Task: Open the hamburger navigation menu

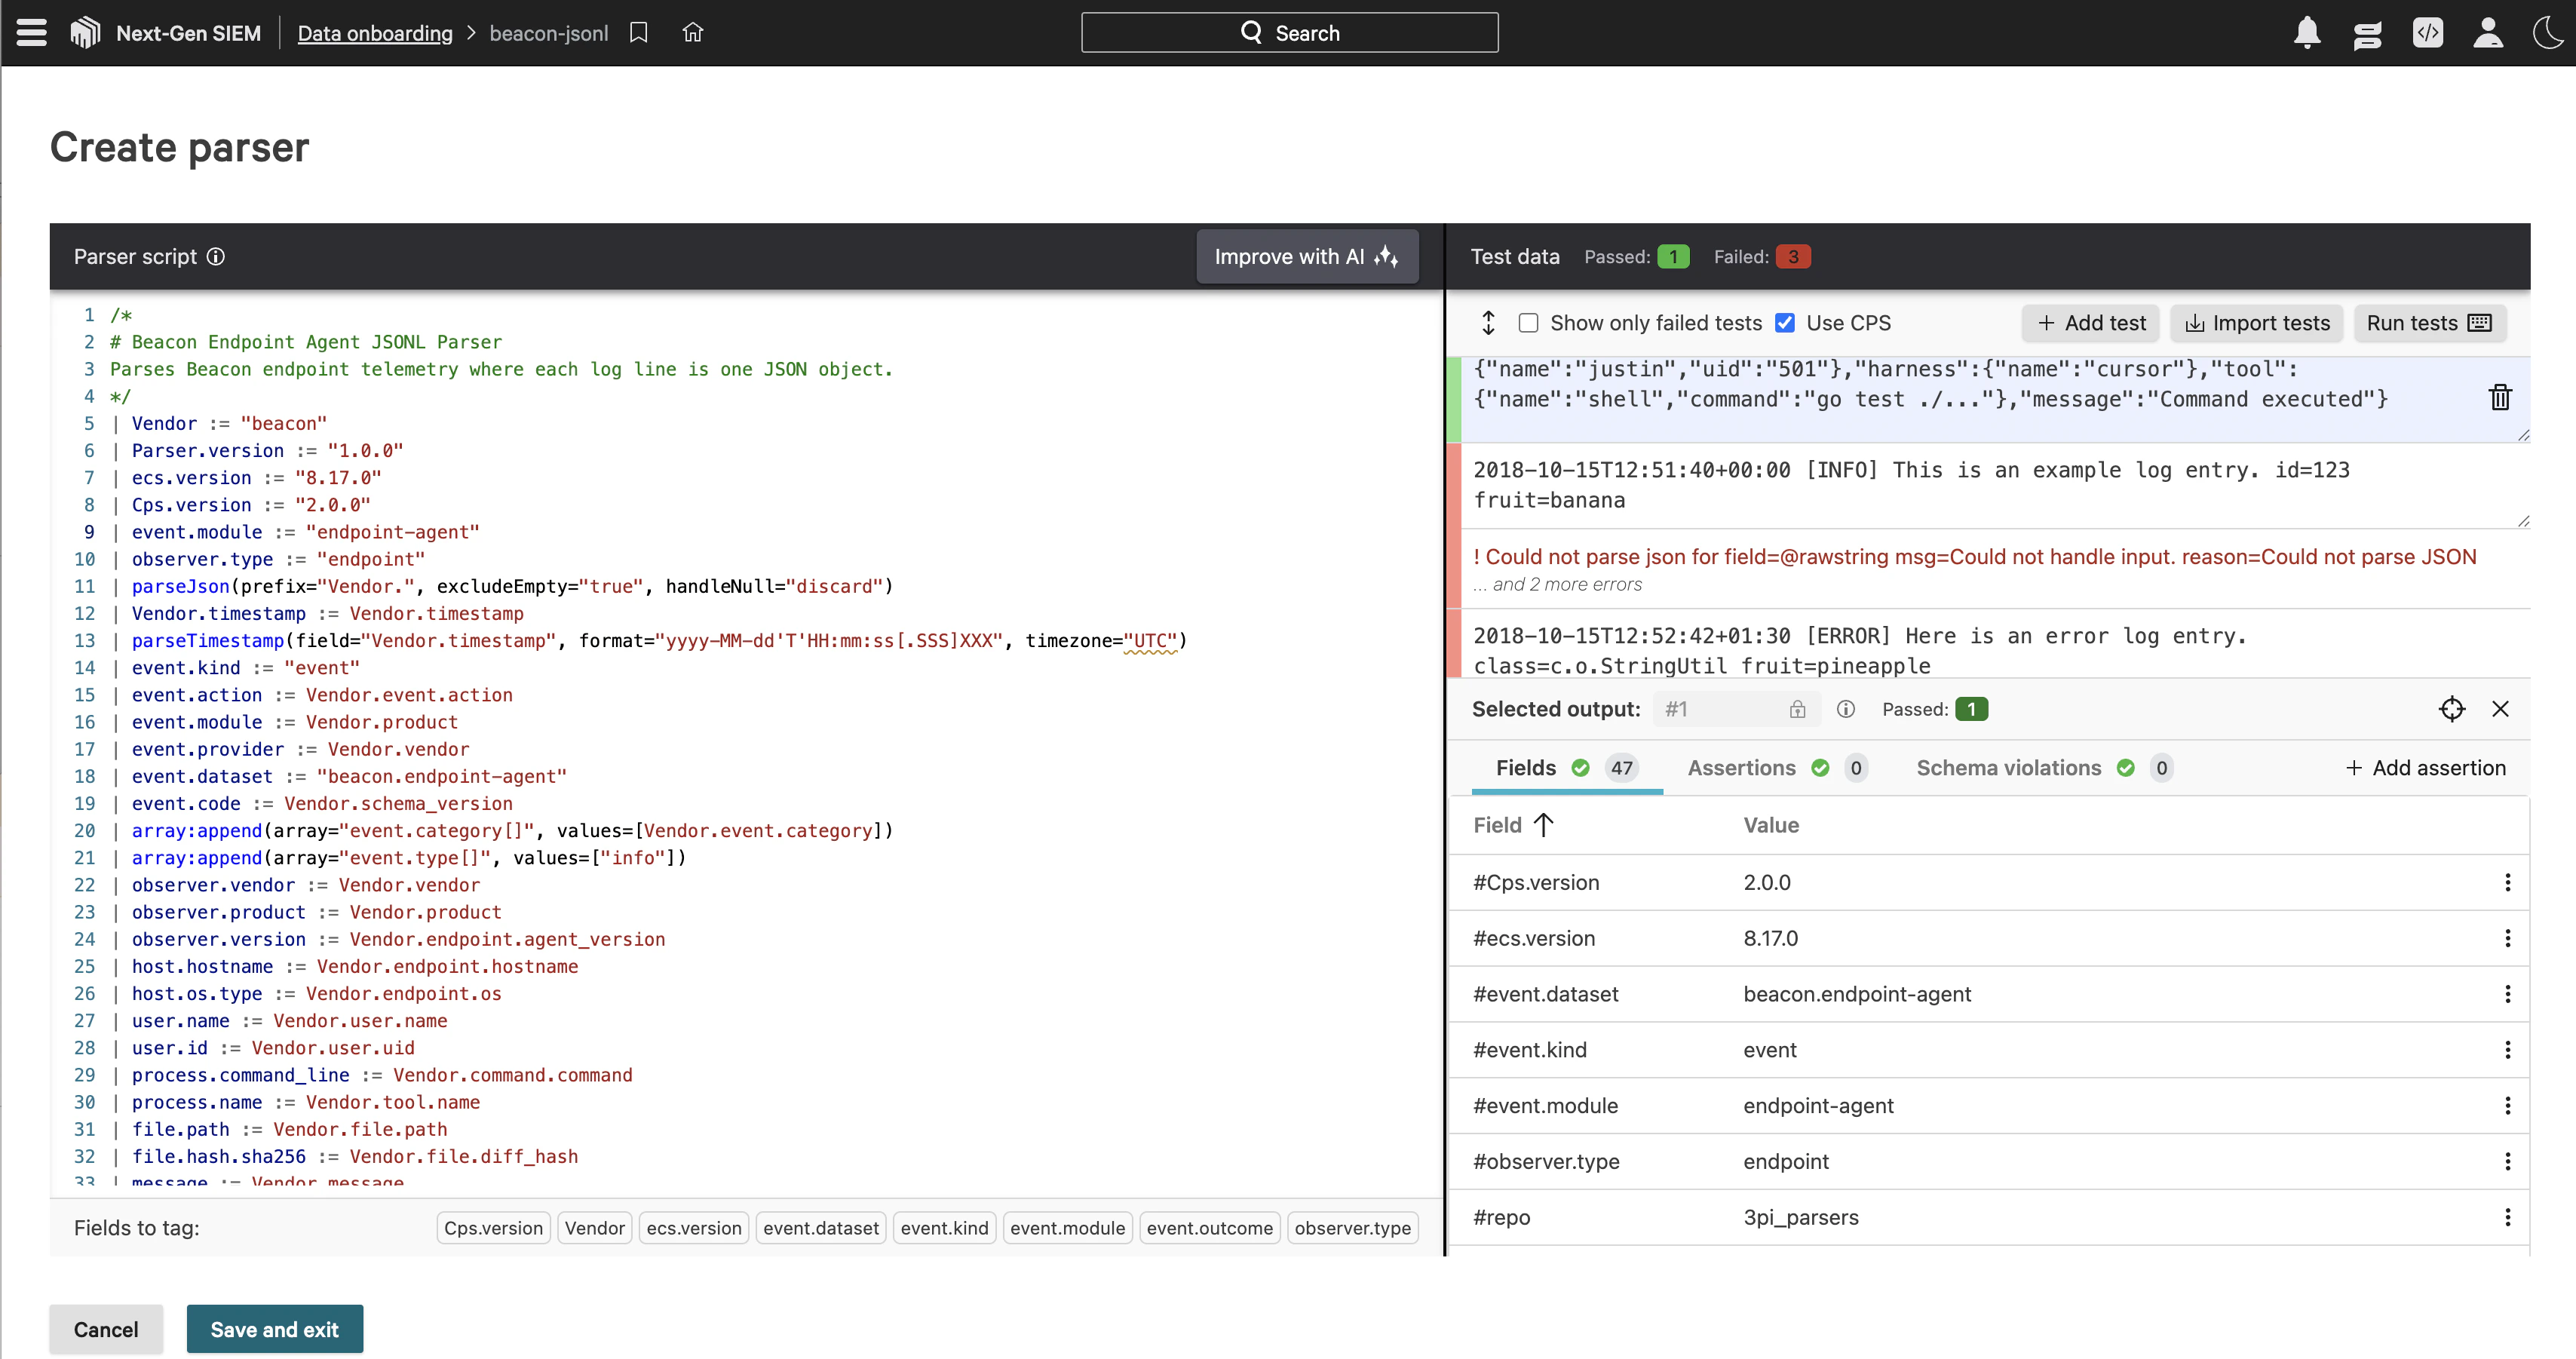Action: pos(31,33)
